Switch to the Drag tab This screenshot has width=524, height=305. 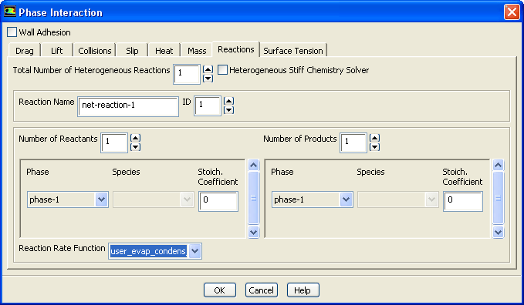[25, 51]
